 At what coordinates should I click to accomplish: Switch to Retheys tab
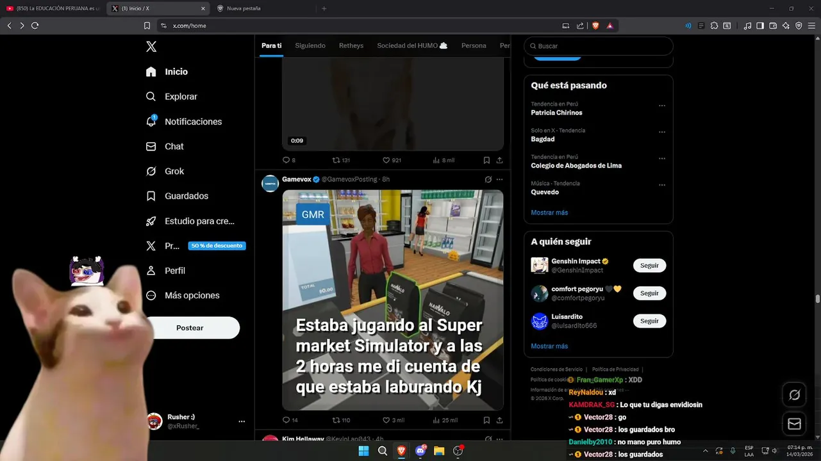point(351,45)
